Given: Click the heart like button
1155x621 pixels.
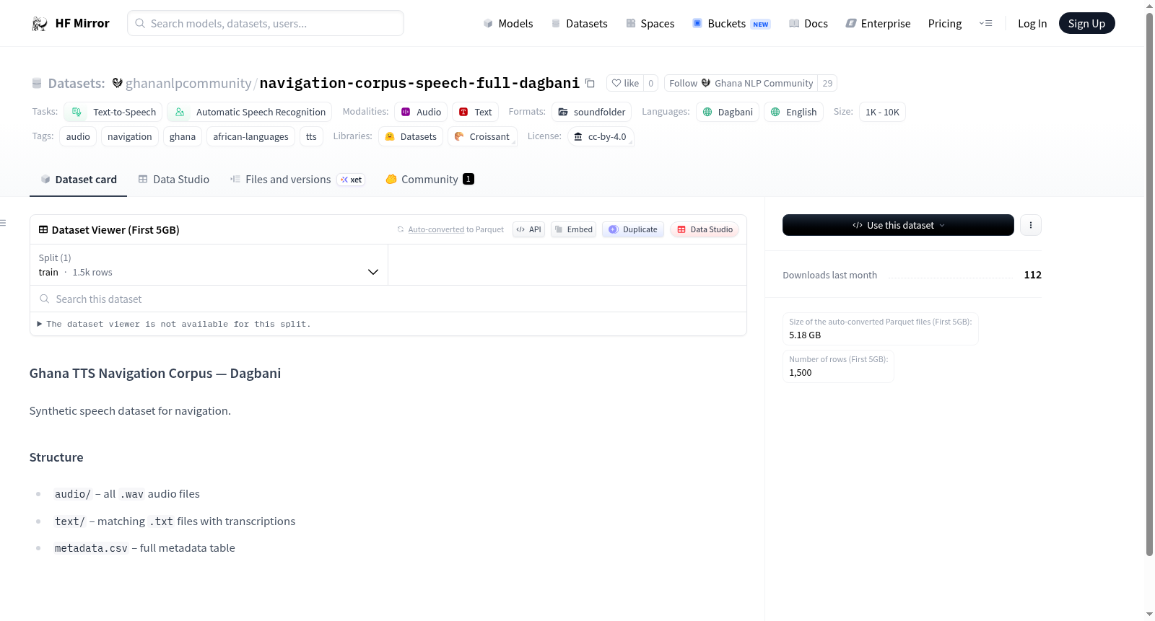Looking at the screenshot, I should (x=625, y=83).
